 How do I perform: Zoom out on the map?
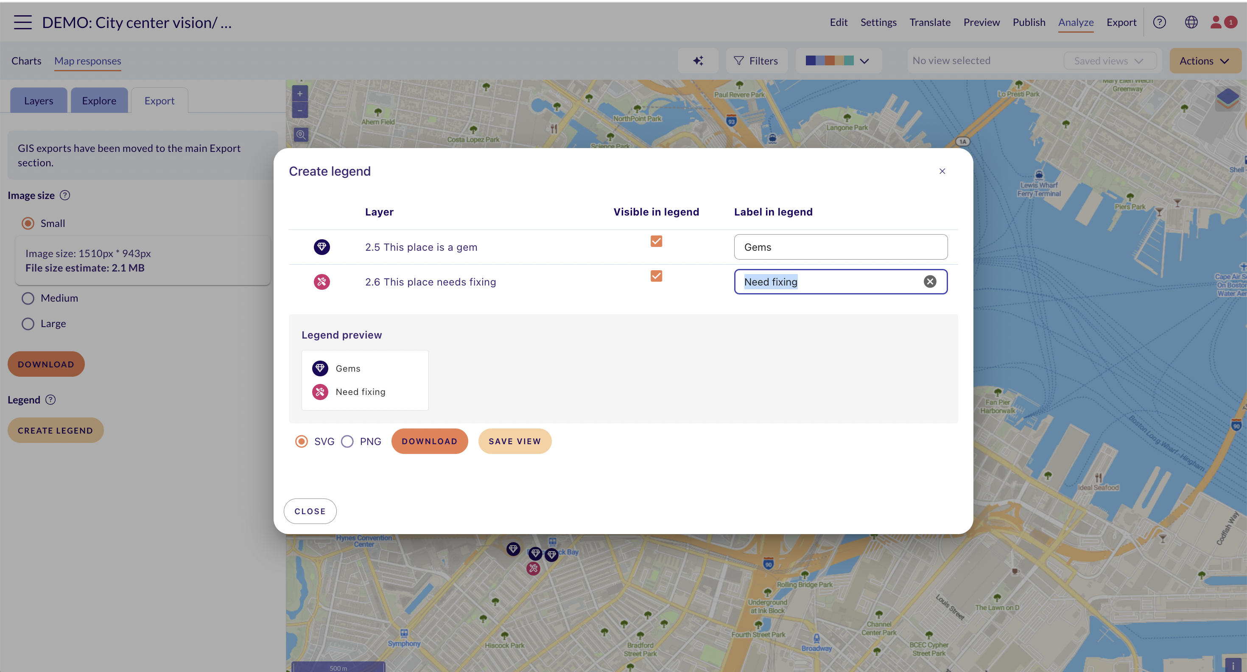point(300,110)
